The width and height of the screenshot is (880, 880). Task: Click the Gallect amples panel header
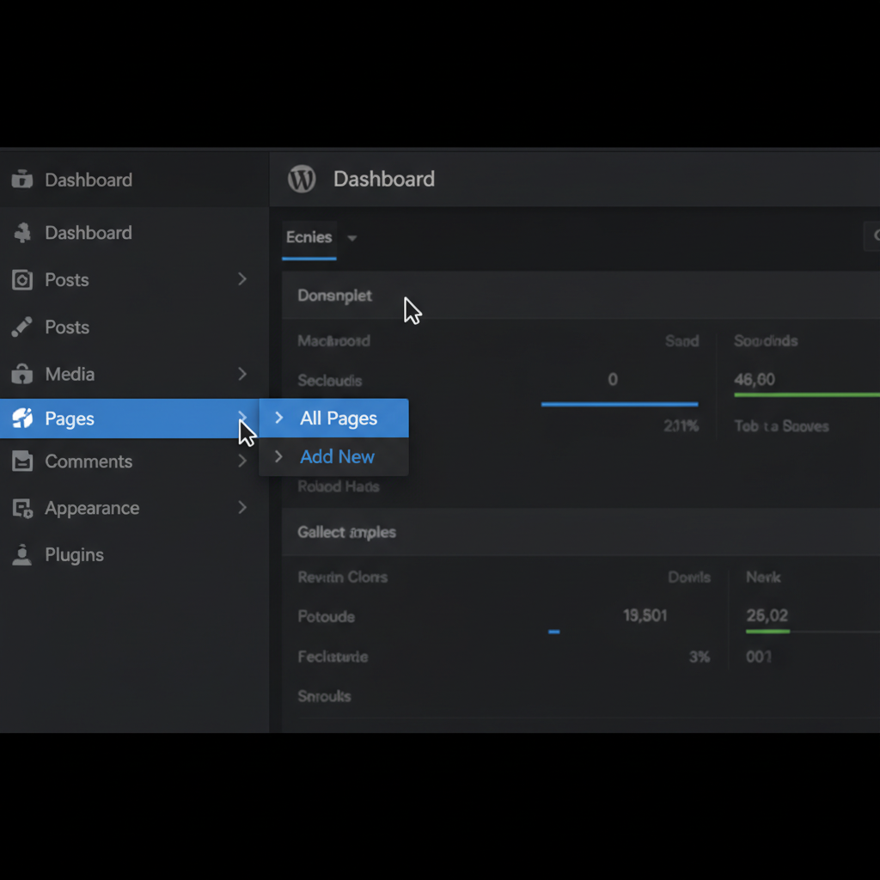(x=346, y=532)
